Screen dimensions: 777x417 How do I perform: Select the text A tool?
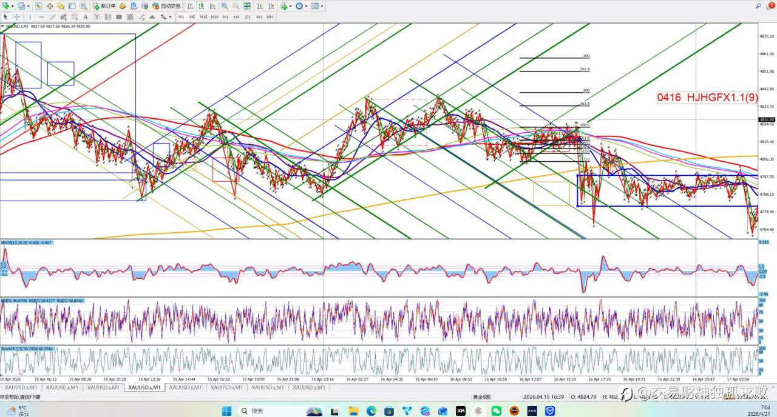pyautogui.click(x=86, y=17)
